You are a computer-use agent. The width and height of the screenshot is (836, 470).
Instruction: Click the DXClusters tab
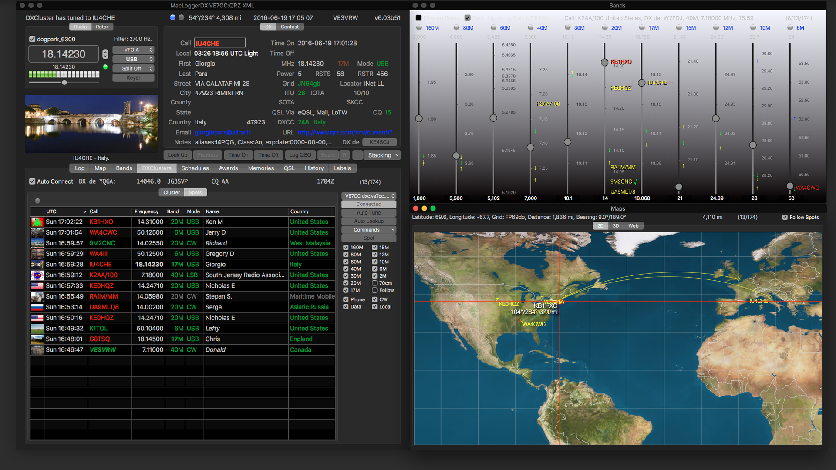tap(157, 168)
